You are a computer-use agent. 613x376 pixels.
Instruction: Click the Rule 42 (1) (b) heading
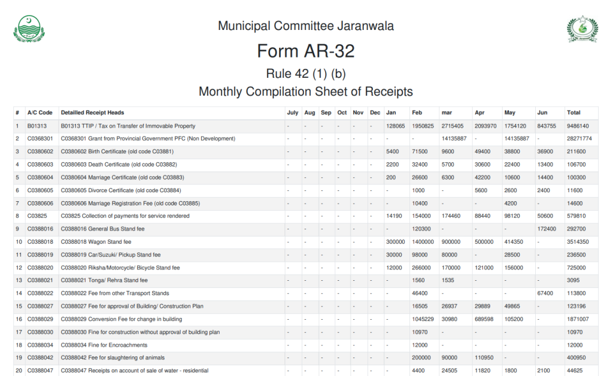306,74
